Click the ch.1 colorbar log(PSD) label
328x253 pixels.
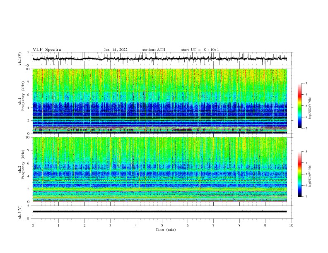tap(310, 108)
